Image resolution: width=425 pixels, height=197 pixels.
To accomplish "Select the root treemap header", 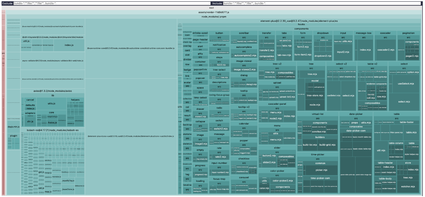I will (x=211, y=7).
